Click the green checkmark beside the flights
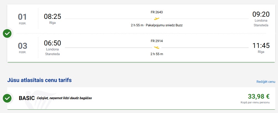 7,34
